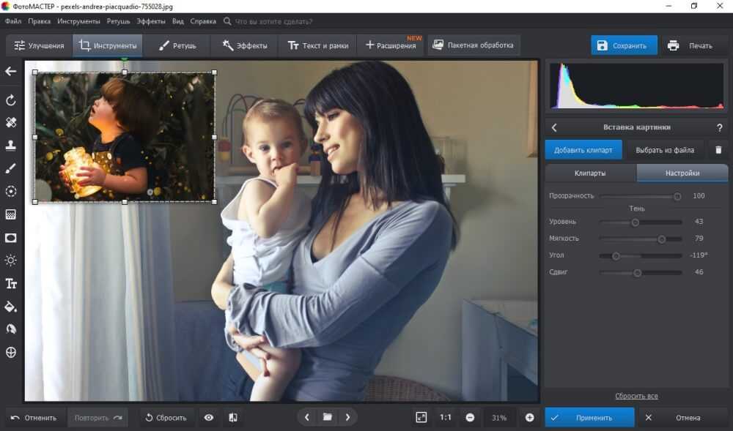Click the back arrow in left toolbar
733x431 pixels.
click(11, 71)
